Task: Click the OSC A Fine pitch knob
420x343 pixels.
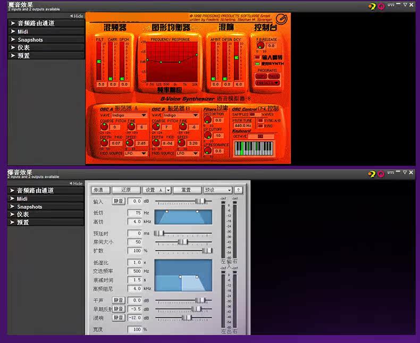Action: pos(131,126)
